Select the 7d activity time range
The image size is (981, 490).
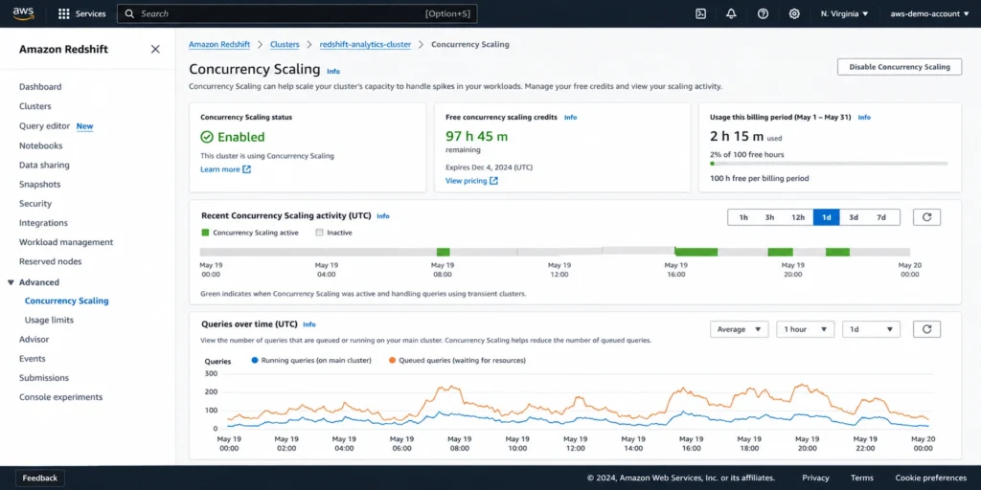click(x=881, y=217)
